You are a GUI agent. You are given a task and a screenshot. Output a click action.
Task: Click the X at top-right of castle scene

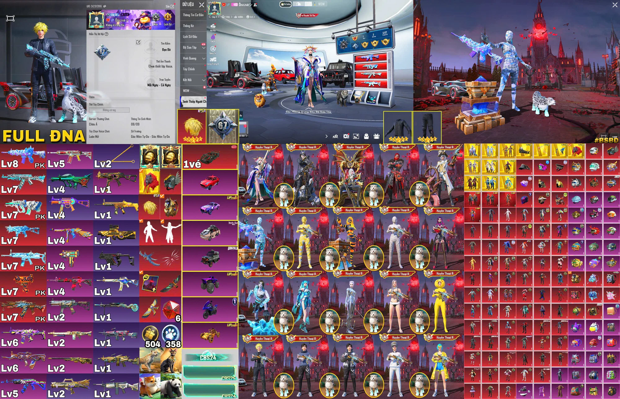615,5
